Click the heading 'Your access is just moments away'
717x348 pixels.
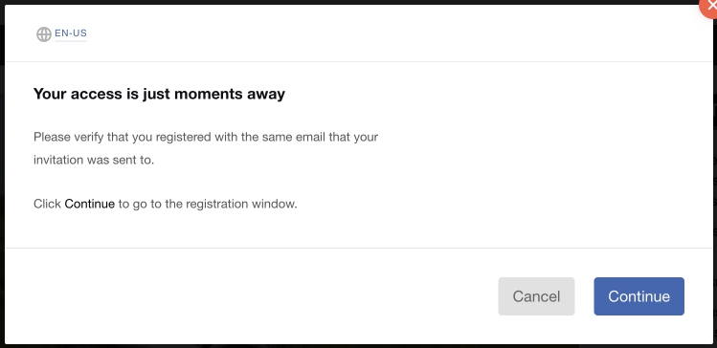159,94
